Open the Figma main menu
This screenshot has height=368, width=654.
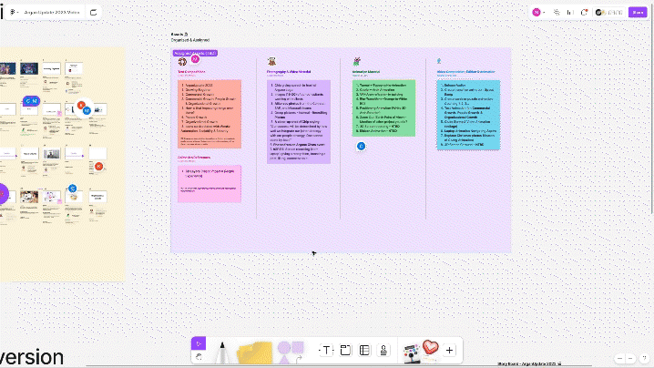coord(13,12)
